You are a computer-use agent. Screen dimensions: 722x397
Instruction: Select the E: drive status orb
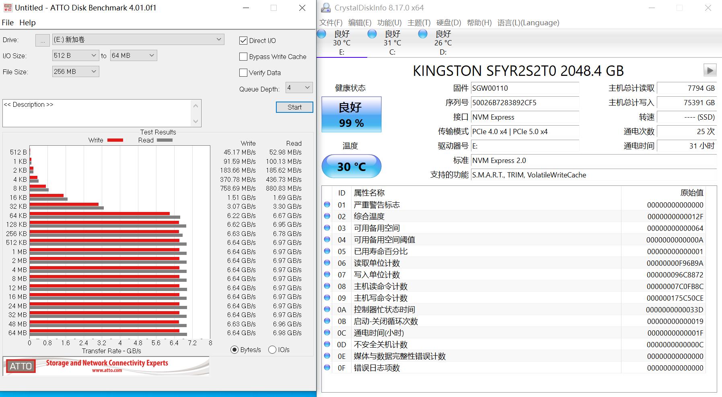322,34
